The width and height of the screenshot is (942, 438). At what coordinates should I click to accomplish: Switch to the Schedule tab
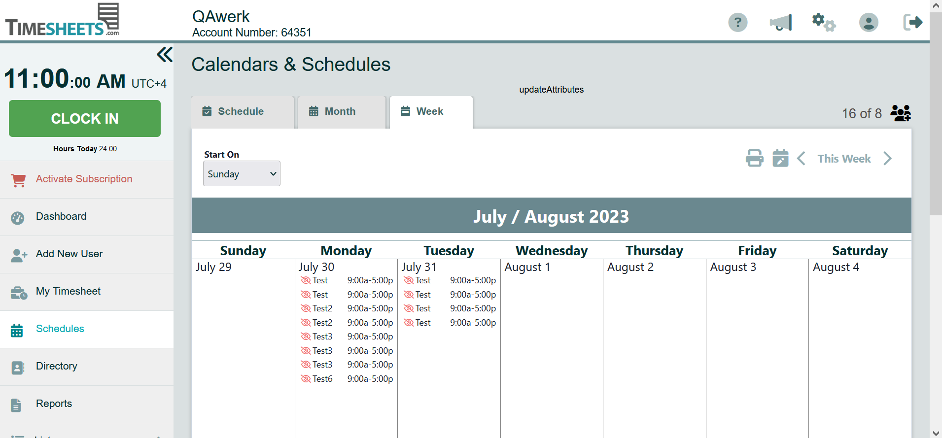[243, 112]
